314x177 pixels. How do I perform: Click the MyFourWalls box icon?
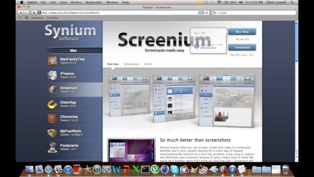click(x=52, y=133)
